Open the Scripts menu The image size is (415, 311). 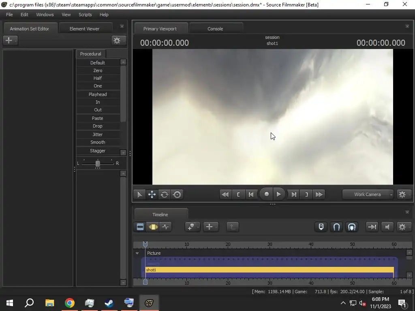tap(85, 15)
